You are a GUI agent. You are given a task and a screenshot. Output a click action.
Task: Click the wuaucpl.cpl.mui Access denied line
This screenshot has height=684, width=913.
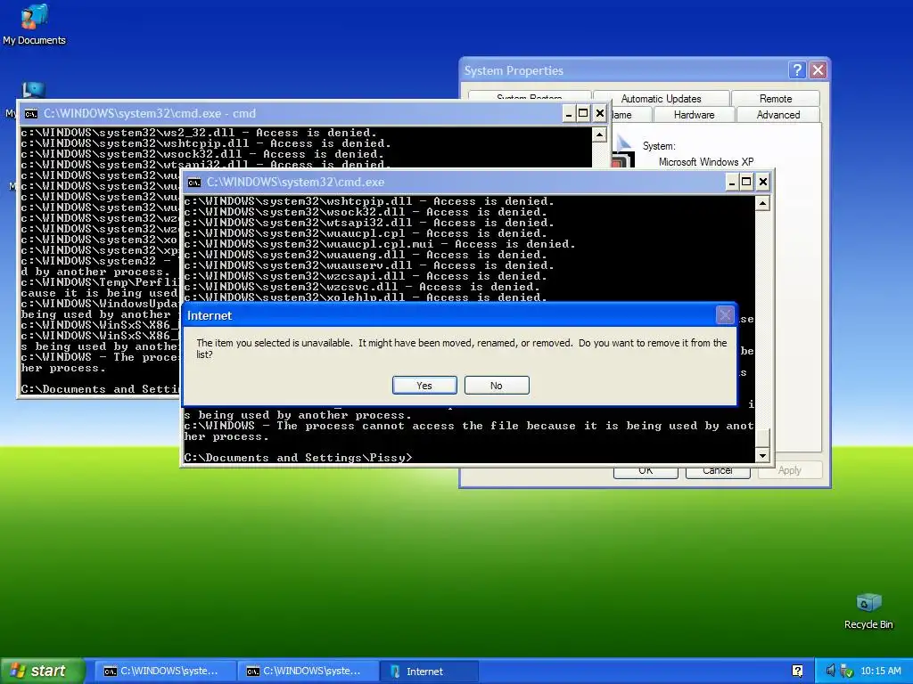click(x=380, y=244)
